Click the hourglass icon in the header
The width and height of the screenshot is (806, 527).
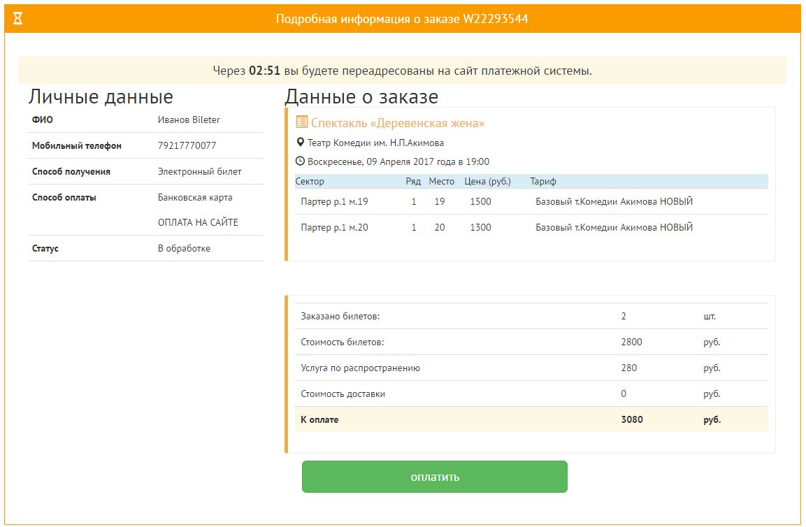coord(17,18)
